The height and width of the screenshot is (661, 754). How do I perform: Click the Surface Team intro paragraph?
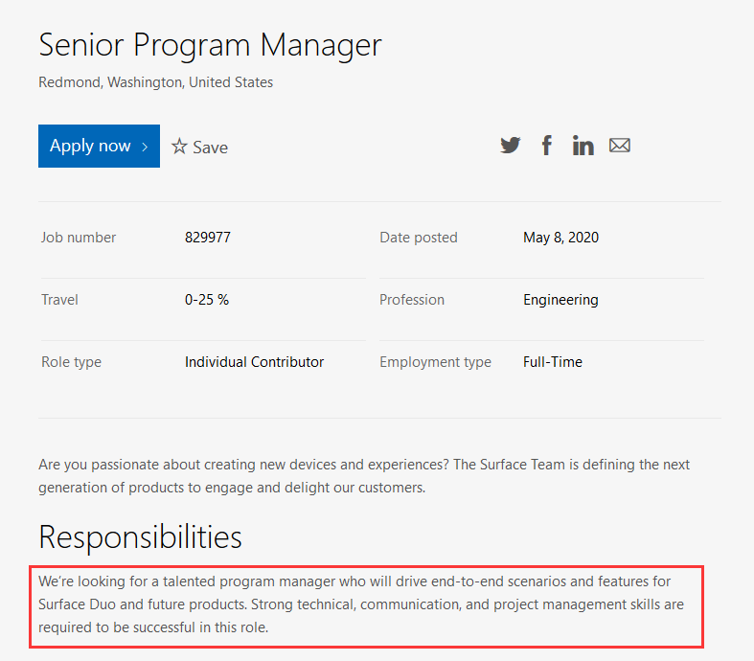tap(364, 475)
